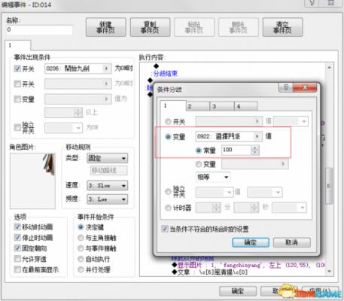Image resolution: width=344 pixels, height=301 pixels.
Task: Enable the 允许穿透 option checkbox
Action: pos(17,259)
